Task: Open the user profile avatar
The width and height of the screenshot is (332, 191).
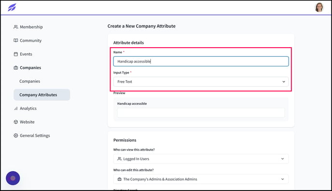Action: 319,7
